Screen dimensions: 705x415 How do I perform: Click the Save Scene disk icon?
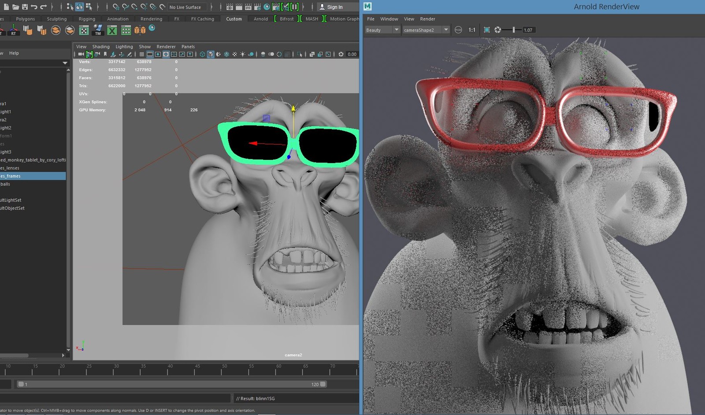(25, 7)
